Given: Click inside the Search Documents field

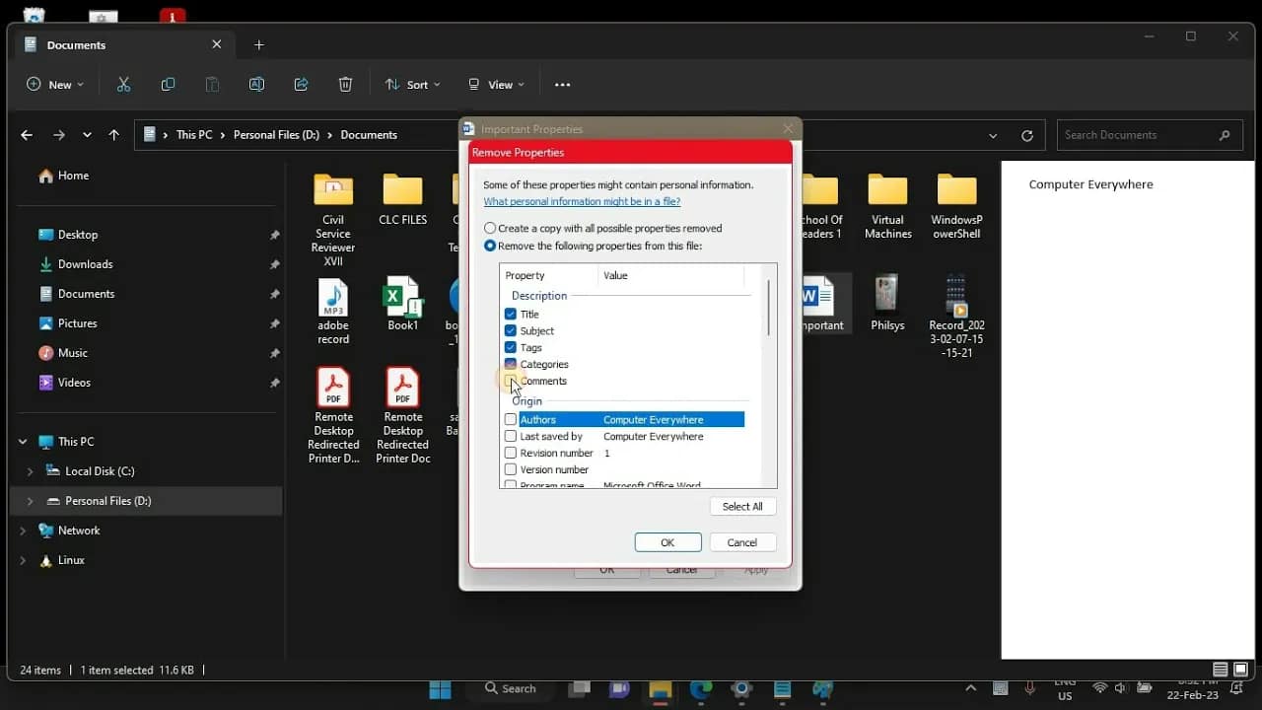Looking at the screenshot, I should click(1134, 135).
